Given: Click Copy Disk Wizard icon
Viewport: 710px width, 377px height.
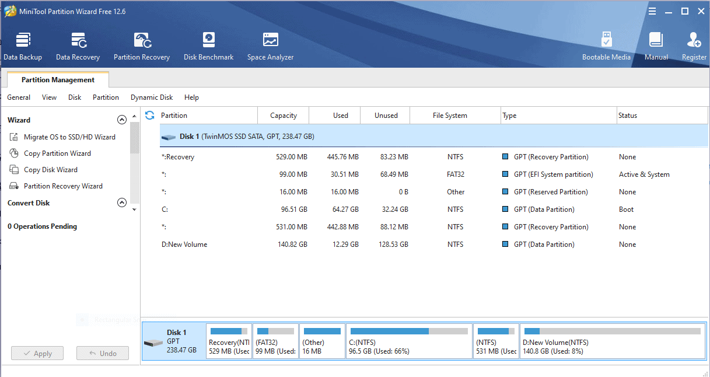Looking at the screenshot, I should [x=14, y=170].
